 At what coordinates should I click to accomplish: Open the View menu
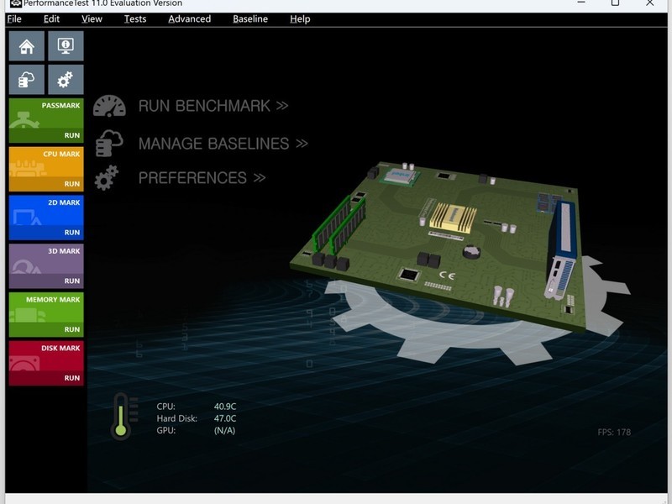tap(92, 18)
